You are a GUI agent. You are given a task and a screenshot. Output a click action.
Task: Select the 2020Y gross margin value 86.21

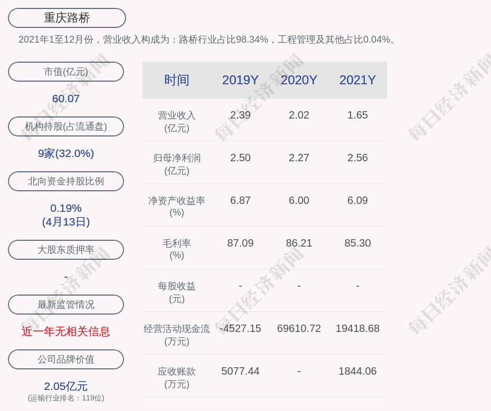(x=299, y=243)
